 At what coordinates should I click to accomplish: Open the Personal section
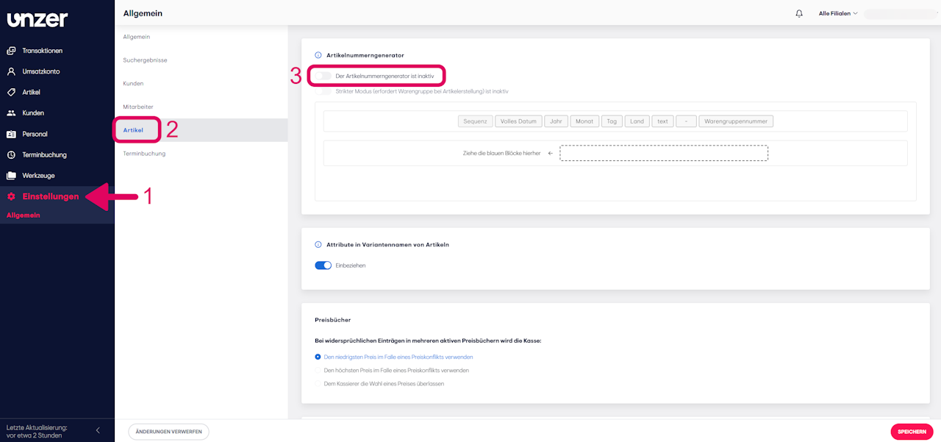(35, 133)
